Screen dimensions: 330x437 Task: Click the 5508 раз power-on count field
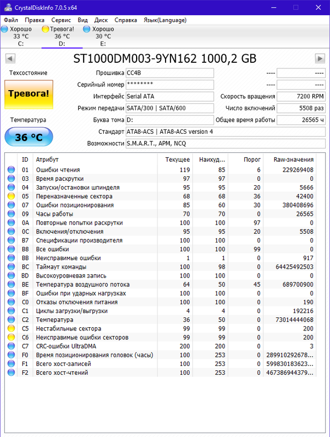pos(301,108)
